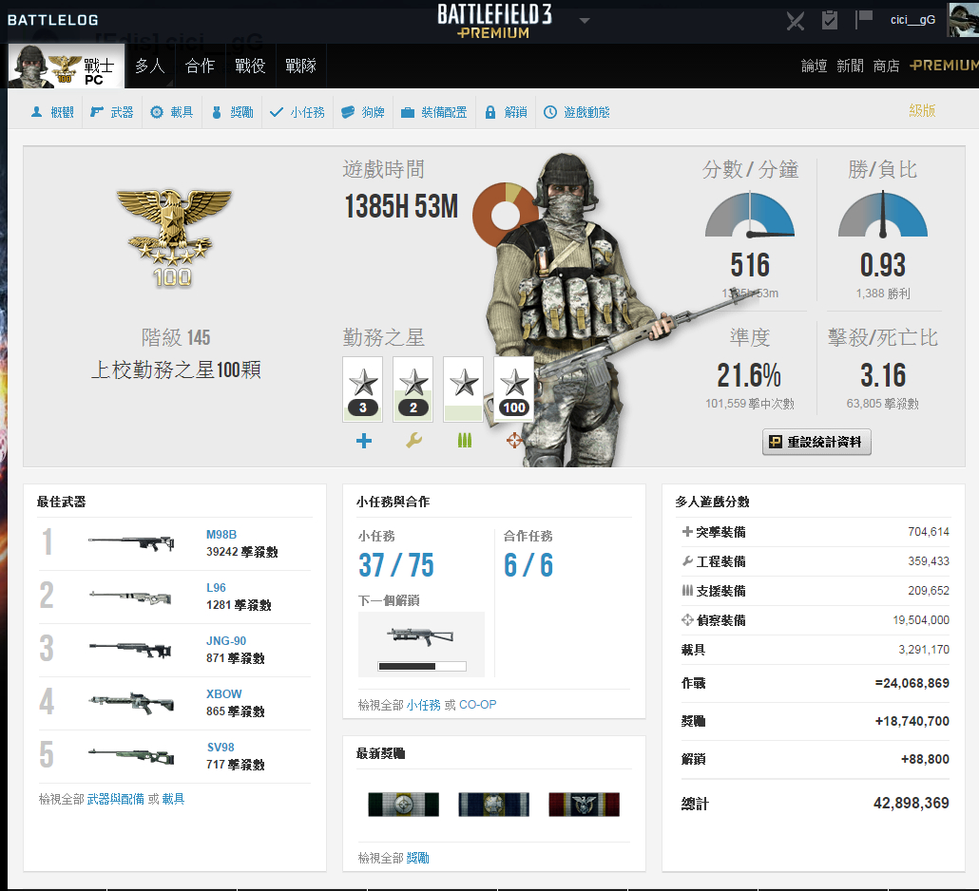Click the green support ammo class icon
Image resolution: width=979 pixels, height=891 pixels.
464,441
